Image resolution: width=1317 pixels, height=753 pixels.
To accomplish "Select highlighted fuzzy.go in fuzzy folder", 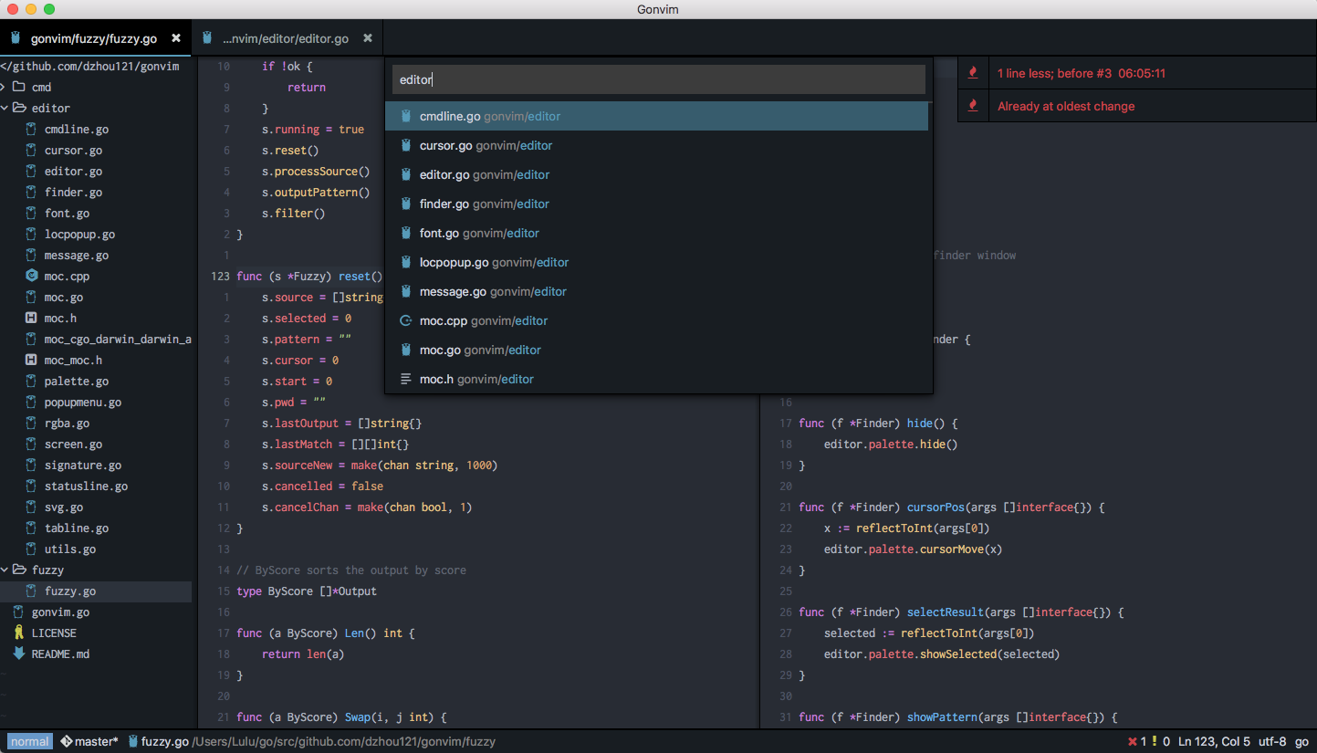I will 96,591.
